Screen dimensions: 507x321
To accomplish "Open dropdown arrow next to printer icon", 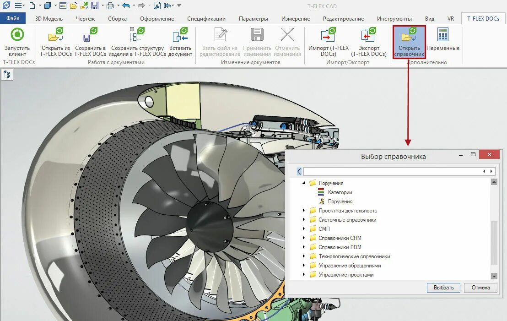I will click(118, 5).
